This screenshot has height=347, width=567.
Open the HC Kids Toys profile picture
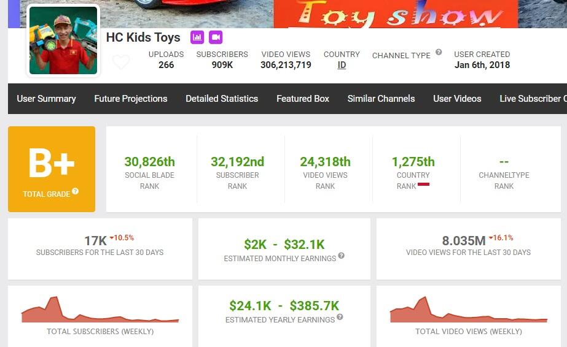(x=63, y=40)
